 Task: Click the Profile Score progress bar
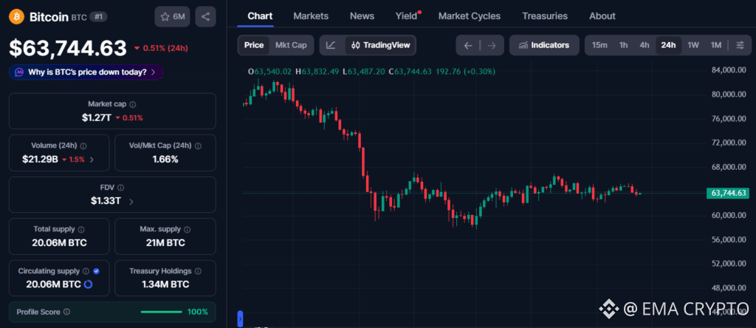click(162, 312)
